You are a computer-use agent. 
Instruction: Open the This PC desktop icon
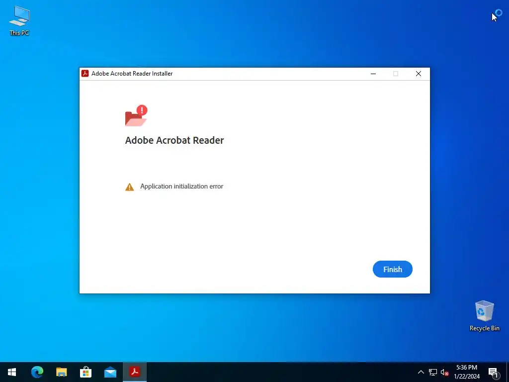pos(19,20)
